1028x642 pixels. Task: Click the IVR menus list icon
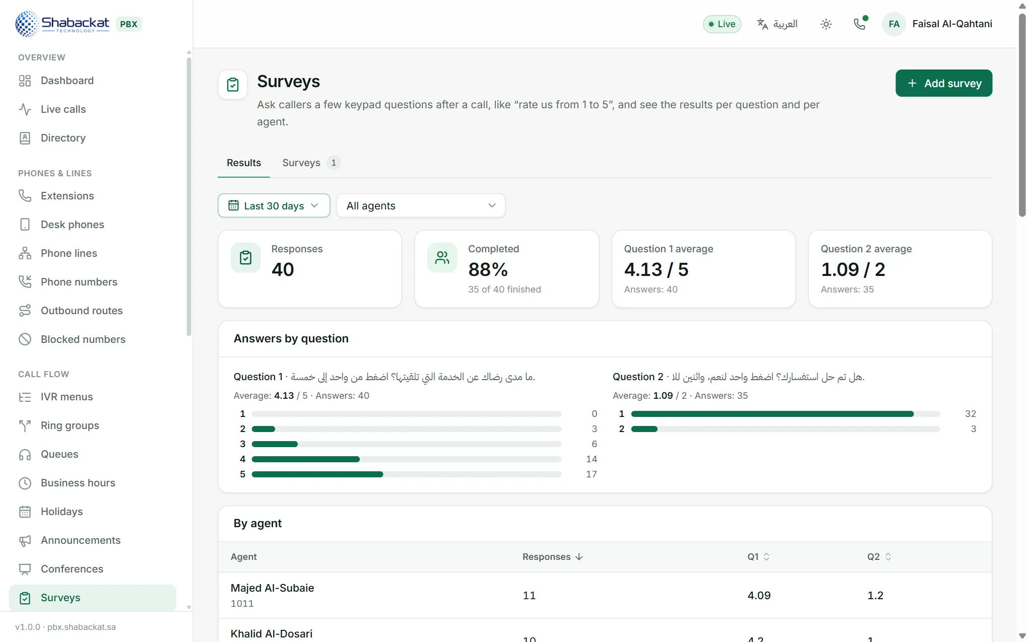coord(25,397)
